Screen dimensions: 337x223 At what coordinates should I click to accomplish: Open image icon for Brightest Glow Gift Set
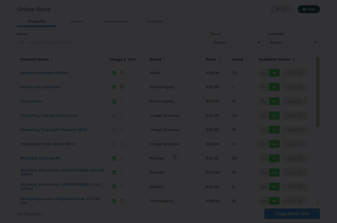pos(114,201)
